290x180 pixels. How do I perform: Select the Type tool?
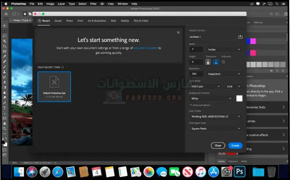coord(5,107)
